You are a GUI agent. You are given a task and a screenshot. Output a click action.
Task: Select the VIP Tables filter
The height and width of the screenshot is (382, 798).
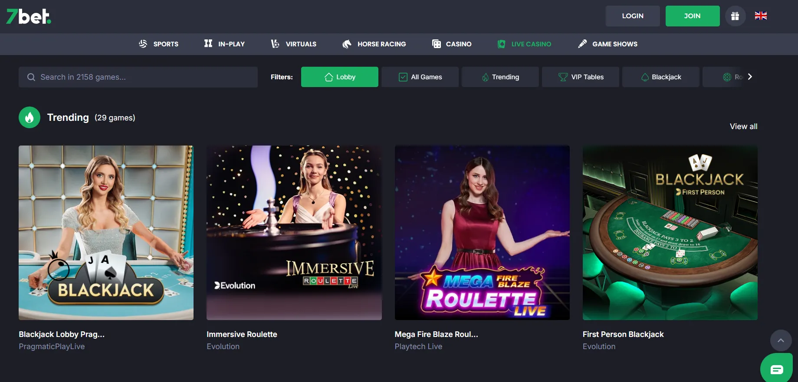click(x=581, y=77)
